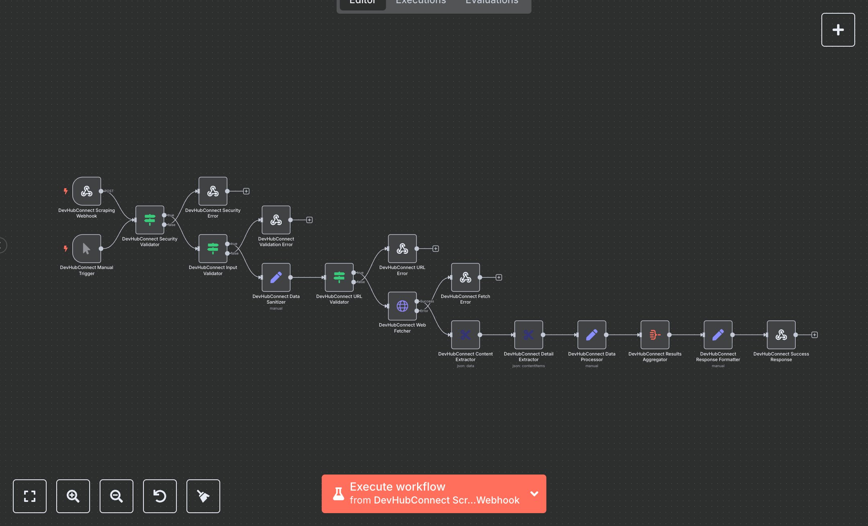The width and height of the screenshot is (868, 526).
Task: Open the add node panel with the plus button
Action: pyautogui.click(x=838, y=29)
